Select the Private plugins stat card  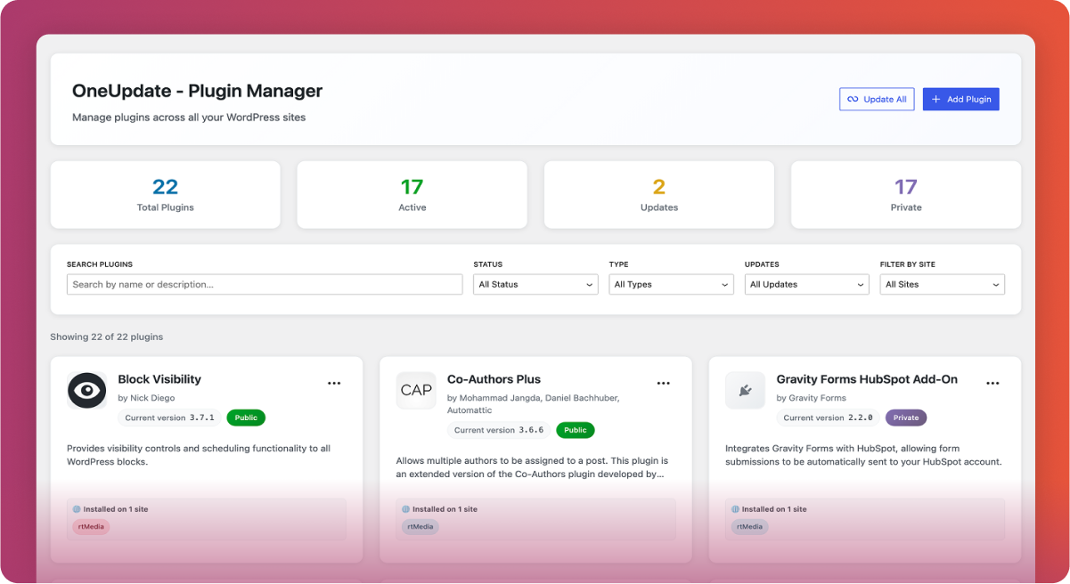click(x=905, y=194)
